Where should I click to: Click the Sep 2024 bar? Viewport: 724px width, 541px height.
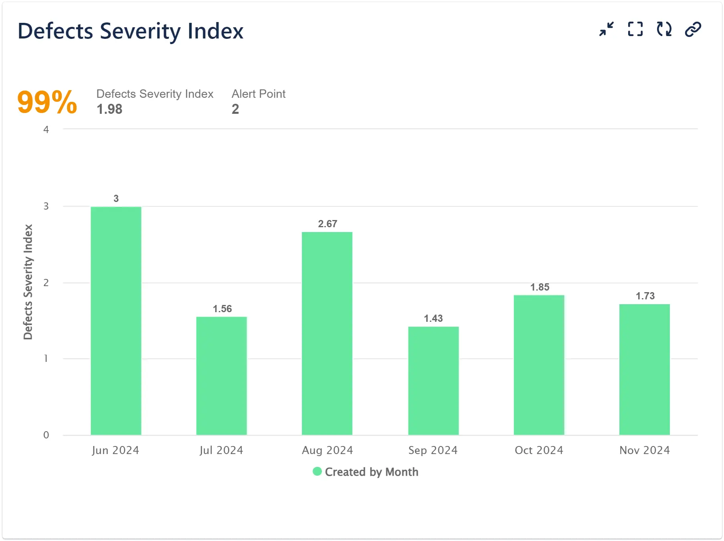point(433,380)
